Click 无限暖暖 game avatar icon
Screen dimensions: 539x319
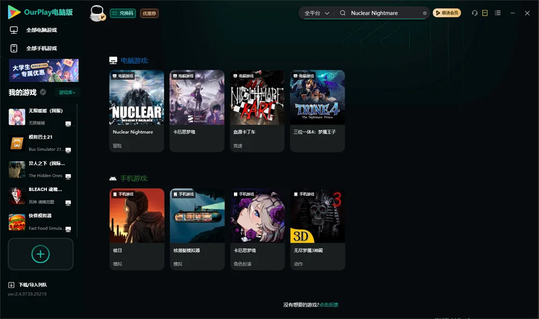pos(17,117)
